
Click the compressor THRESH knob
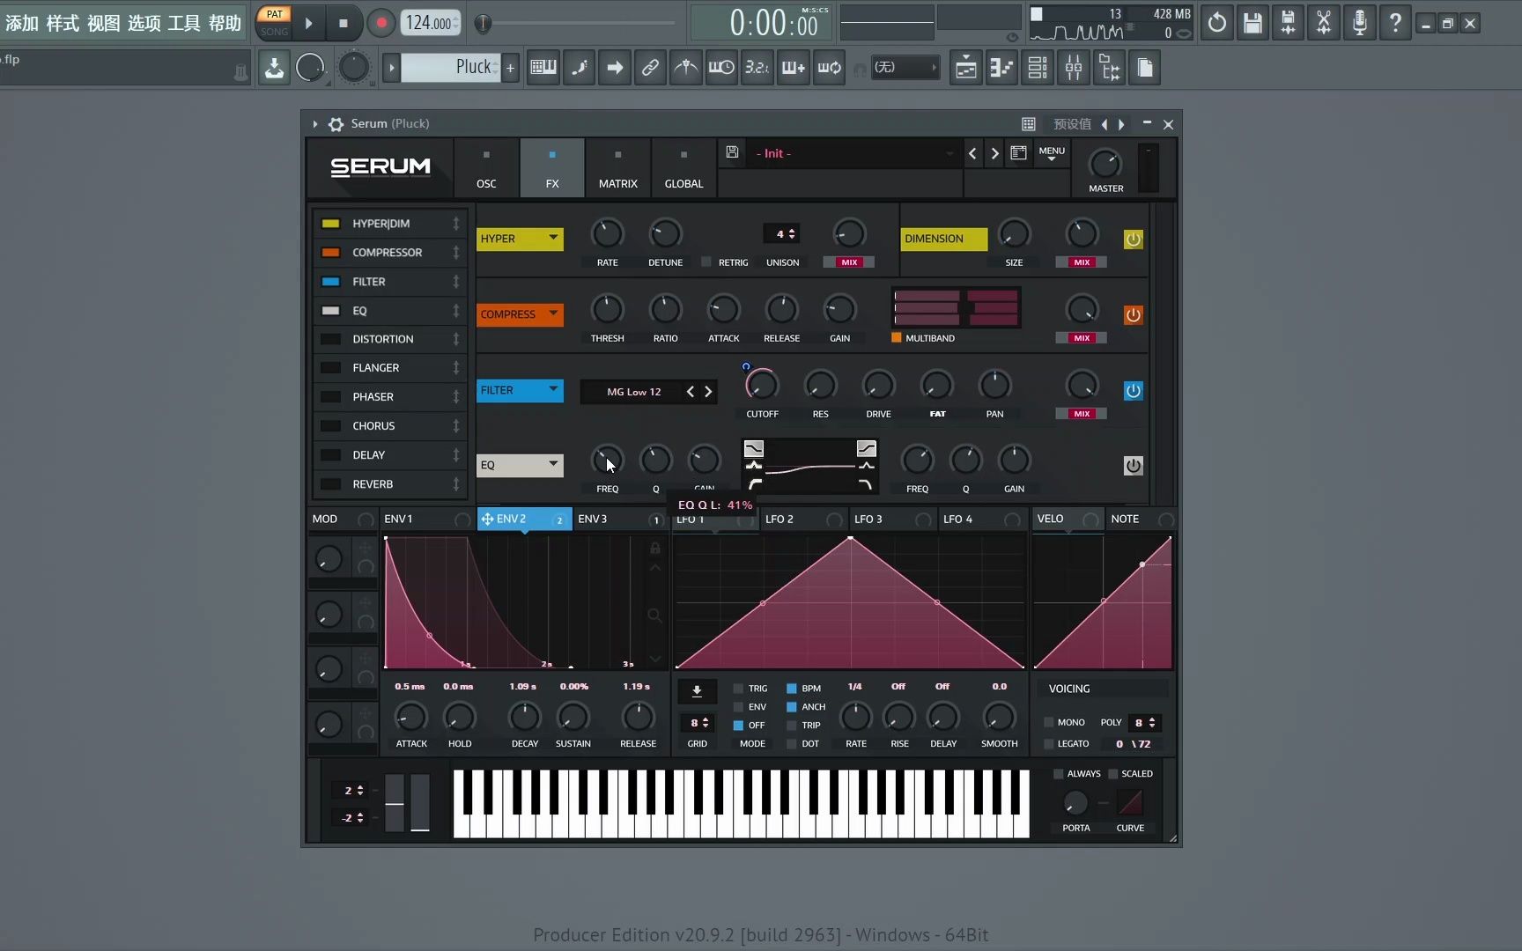(607, 310)
